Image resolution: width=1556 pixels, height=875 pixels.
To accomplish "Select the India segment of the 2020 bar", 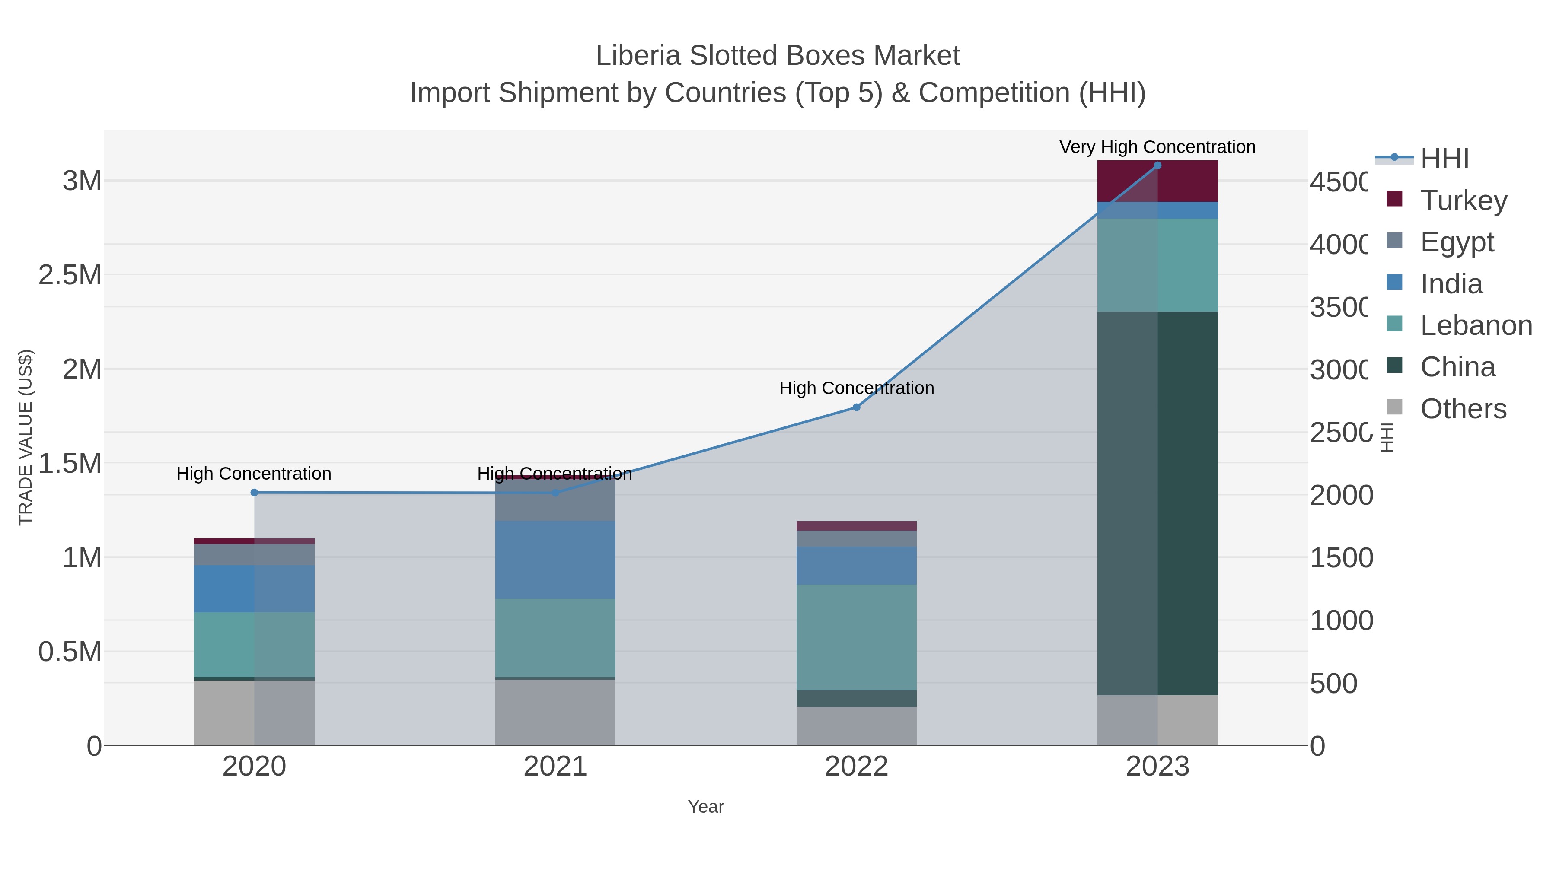I will [254, 589].
